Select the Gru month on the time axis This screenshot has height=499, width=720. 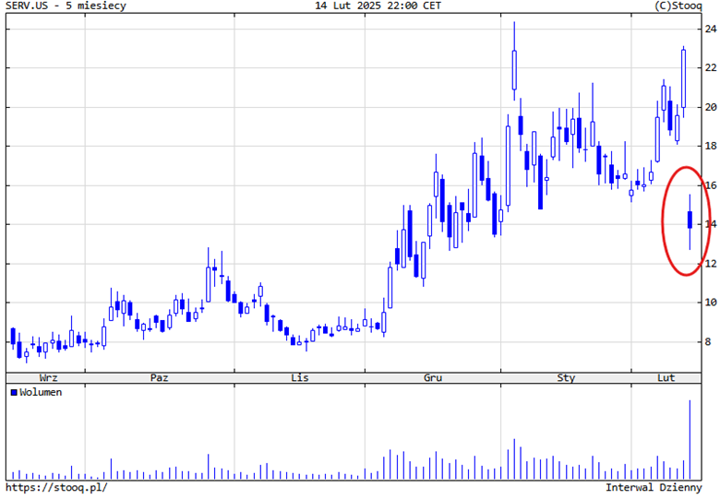coord(433,378)
